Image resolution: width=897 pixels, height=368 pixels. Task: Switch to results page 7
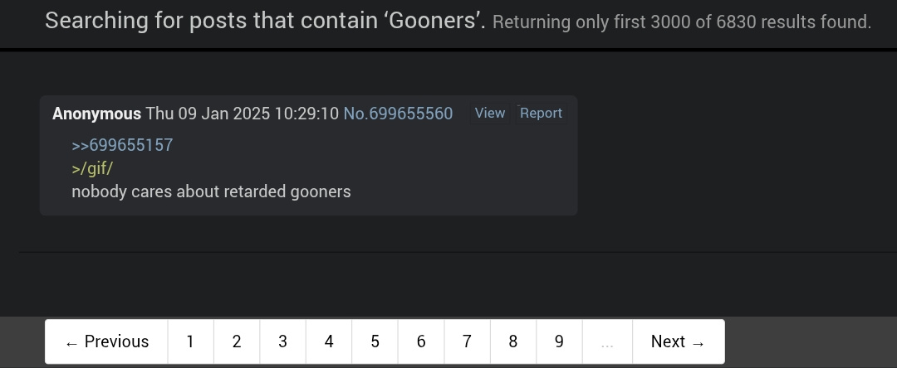click(467, 341)
